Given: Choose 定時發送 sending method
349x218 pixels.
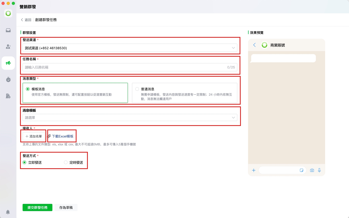Looking at the screenshot, I should [x=66, y=162].
